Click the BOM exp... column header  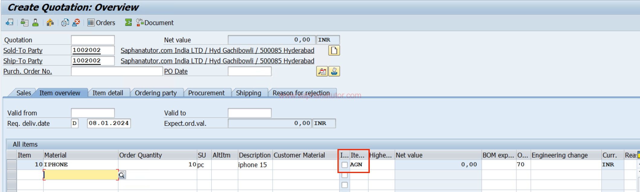[x=499, y=155]
